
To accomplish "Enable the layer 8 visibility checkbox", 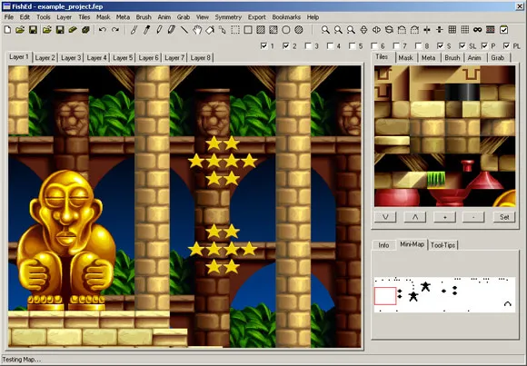I will point(419,45).
